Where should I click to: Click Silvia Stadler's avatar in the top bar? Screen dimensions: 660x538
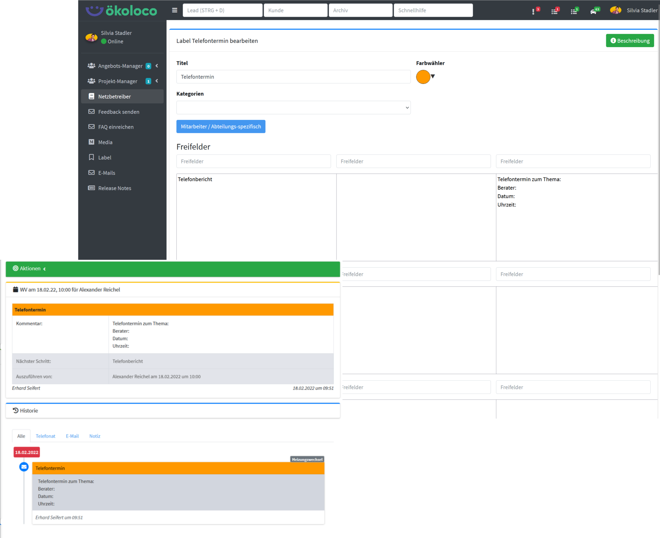(x=615, y=10)
